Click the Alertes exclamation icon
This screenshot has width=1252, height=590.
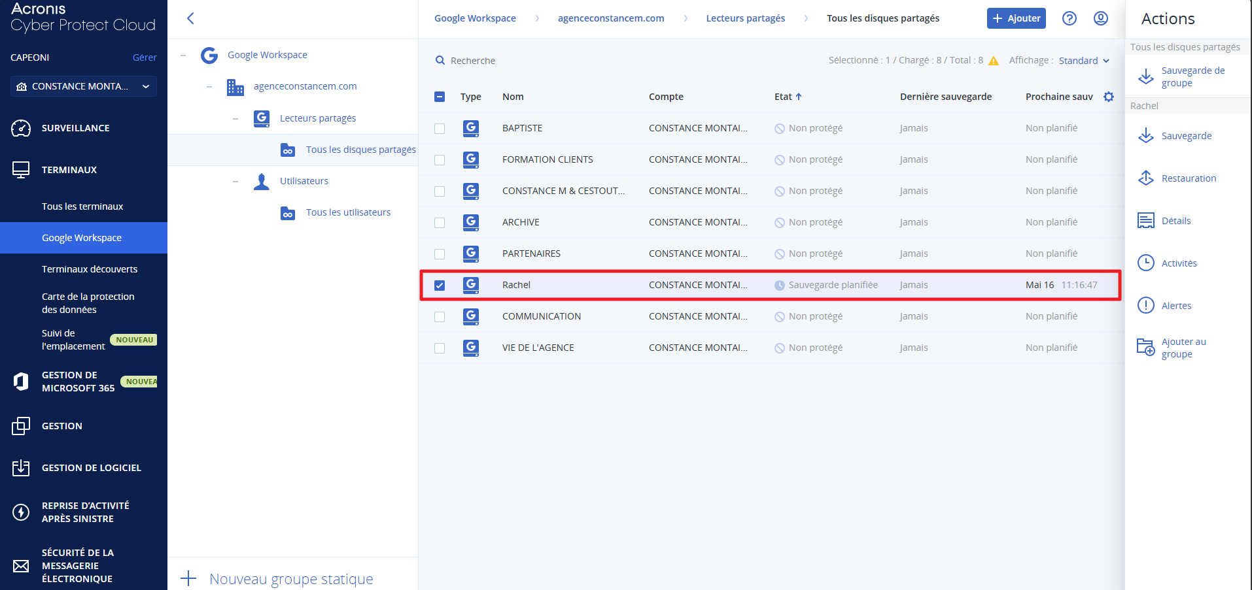pyautogui.click(x=1146, y=305)
